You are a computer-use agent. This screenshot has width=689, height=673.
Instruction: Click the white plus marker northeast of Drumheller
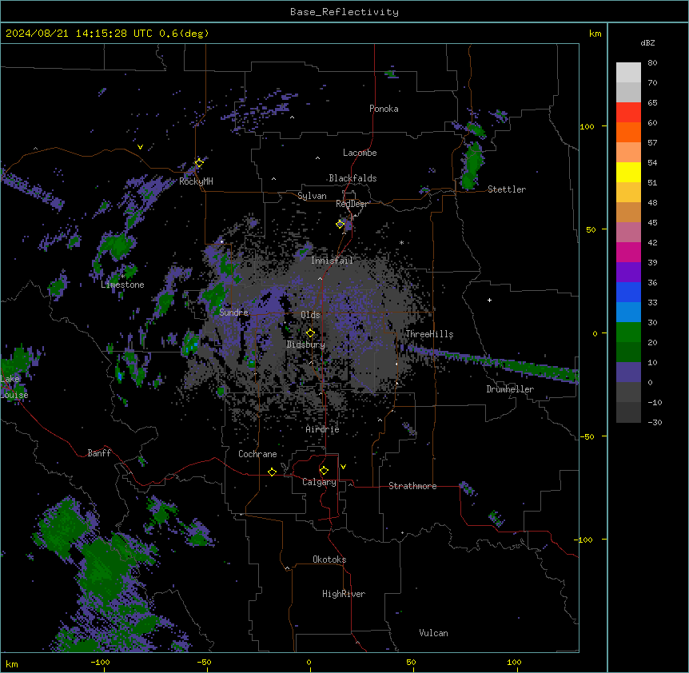tap(489, 300)
